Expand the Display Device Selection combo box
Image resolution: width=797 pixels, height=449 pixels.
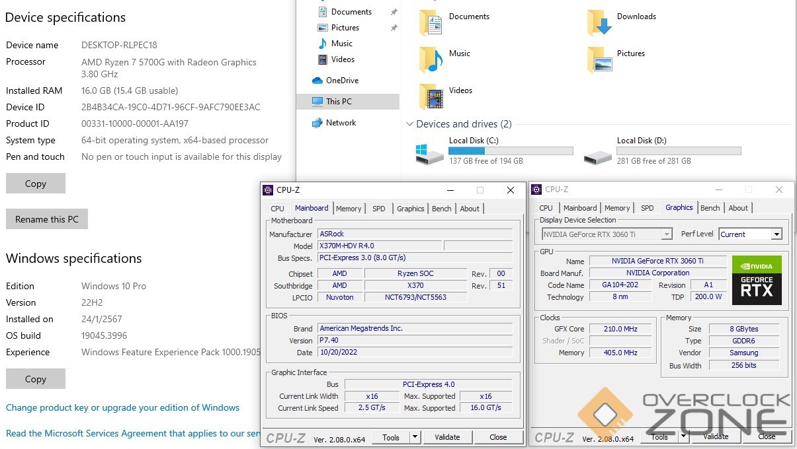[667, 234]
